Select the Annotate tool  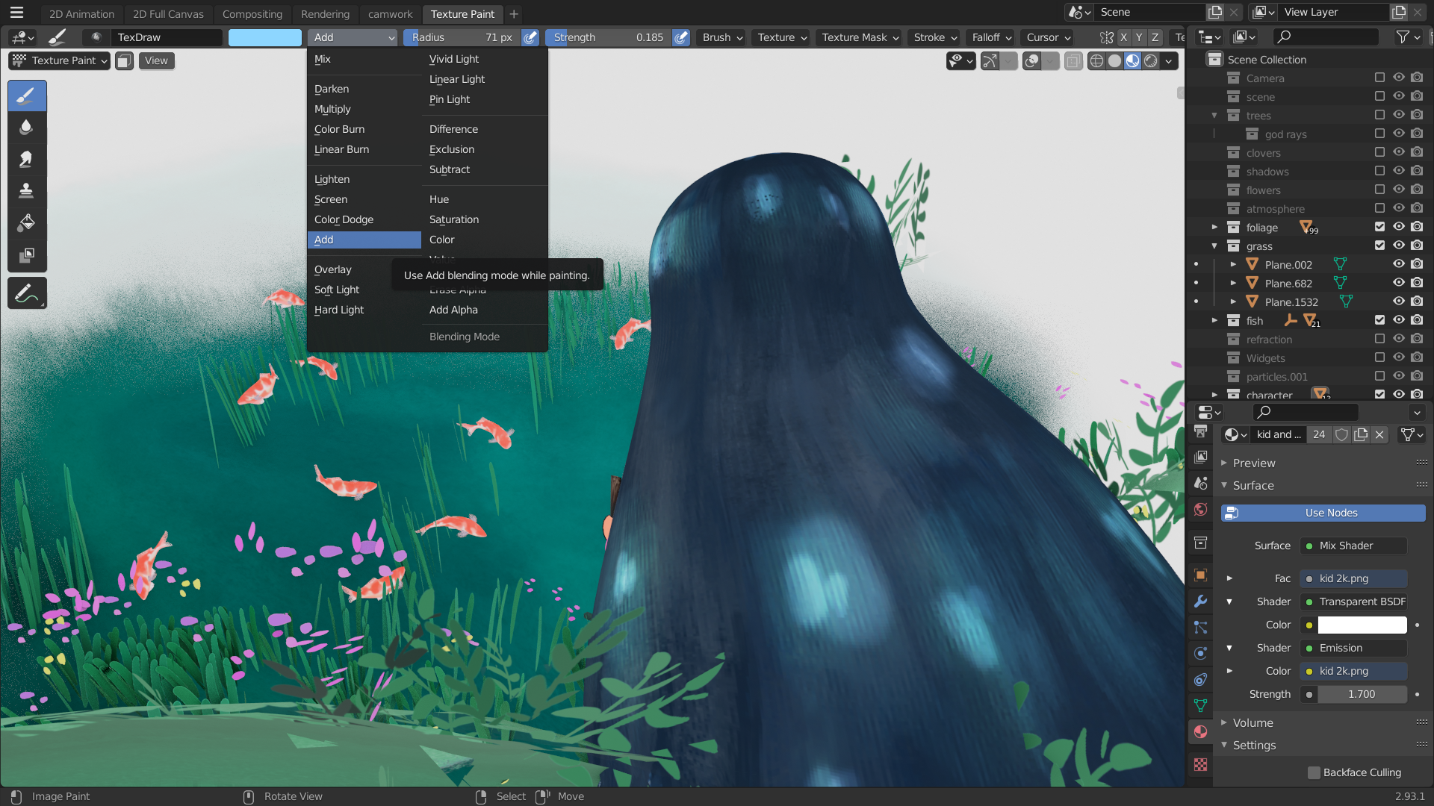click(x=26, y=294)
